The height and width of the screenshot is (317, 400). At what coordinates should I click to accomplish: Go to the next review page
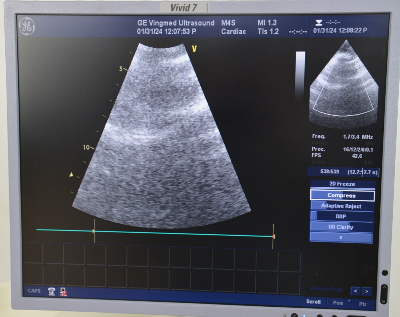(x=367, y=291)
